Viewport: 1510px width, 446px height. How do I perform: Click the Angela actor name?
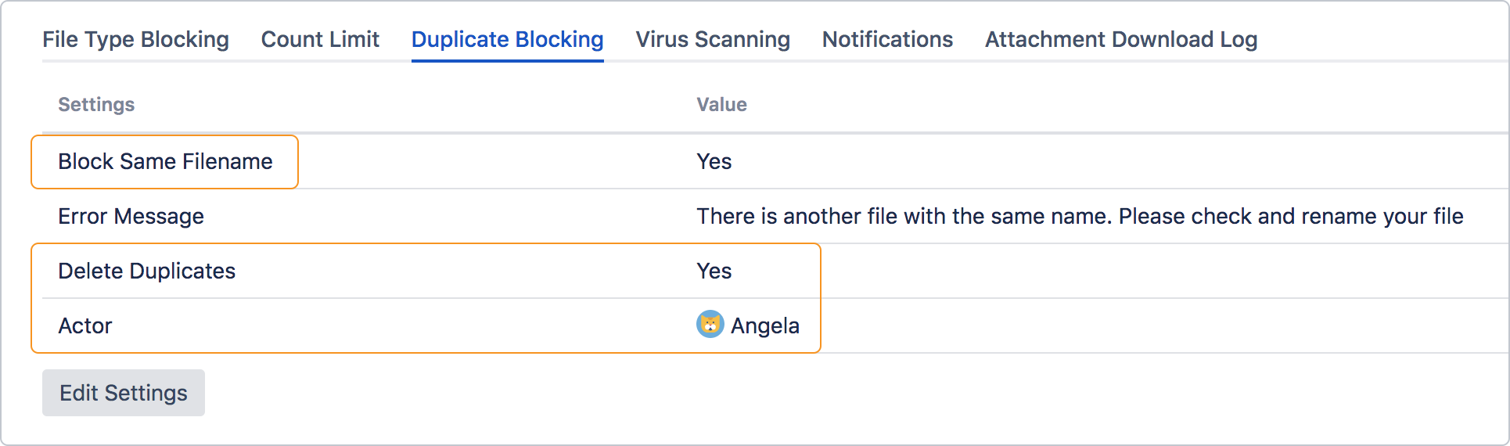click(764, 326)
